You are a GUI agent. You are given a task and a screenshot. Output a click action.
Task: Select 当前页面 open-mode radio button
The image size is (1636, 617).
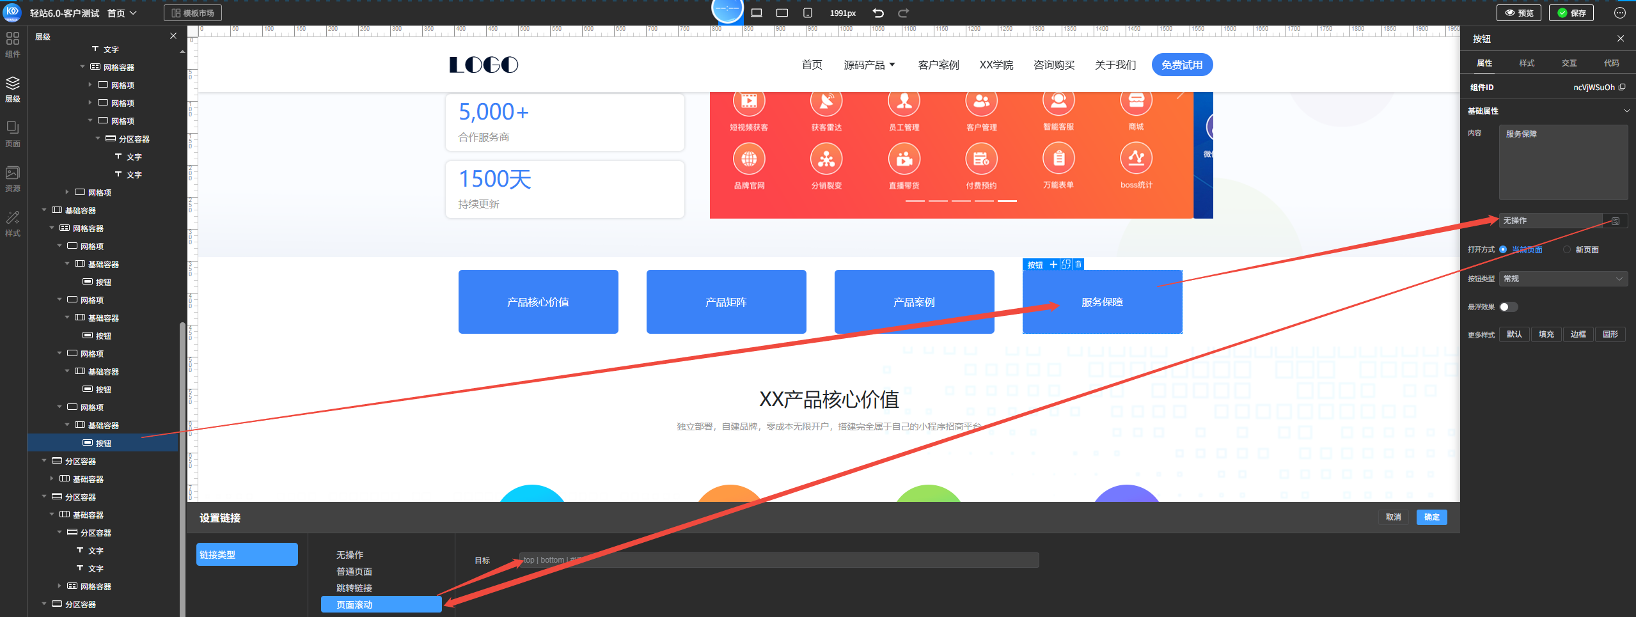(1503, 249)
